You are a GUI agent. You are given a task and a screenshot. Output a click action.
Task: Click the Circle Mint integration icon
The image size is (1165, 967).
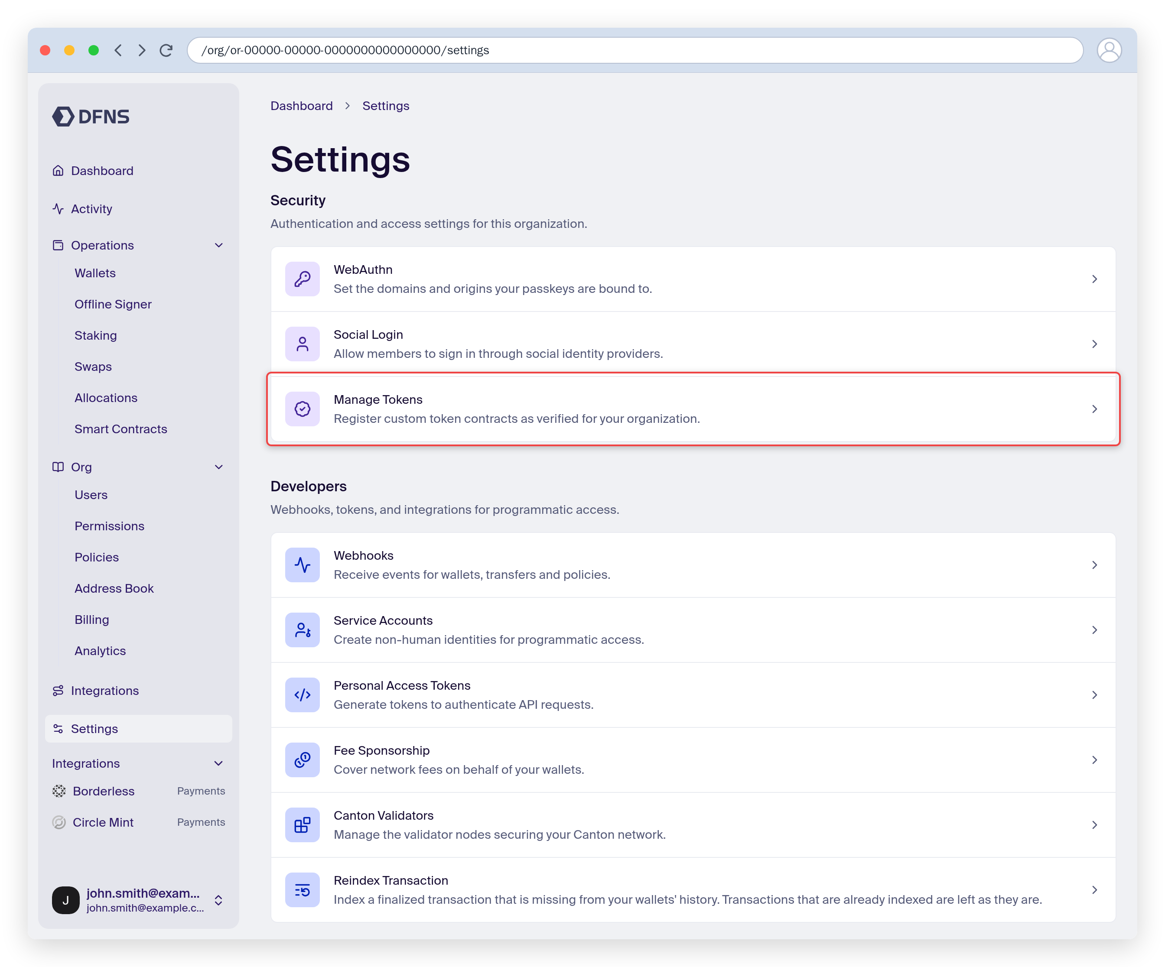coord(59,822)
